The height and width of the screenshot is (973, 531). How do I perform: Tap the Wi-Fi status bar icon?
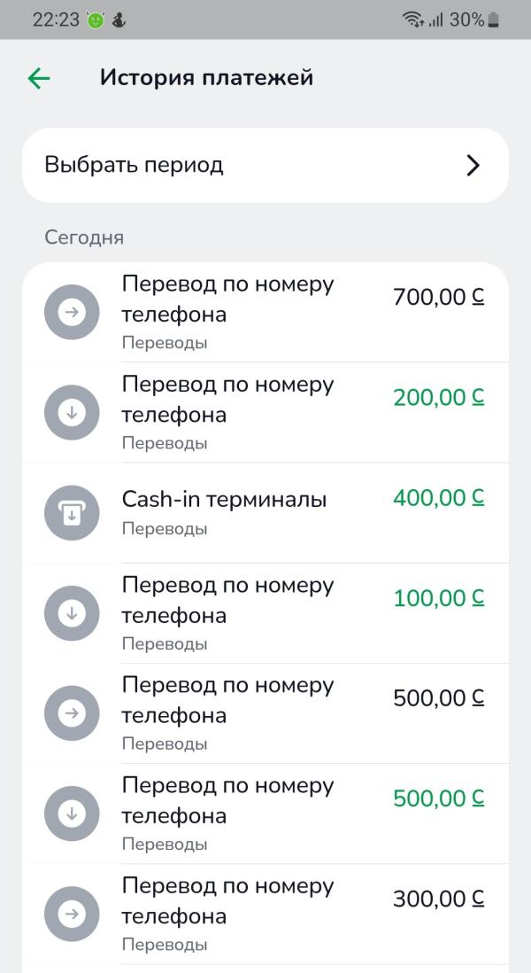pyautogui.click(x=413, y=19)
